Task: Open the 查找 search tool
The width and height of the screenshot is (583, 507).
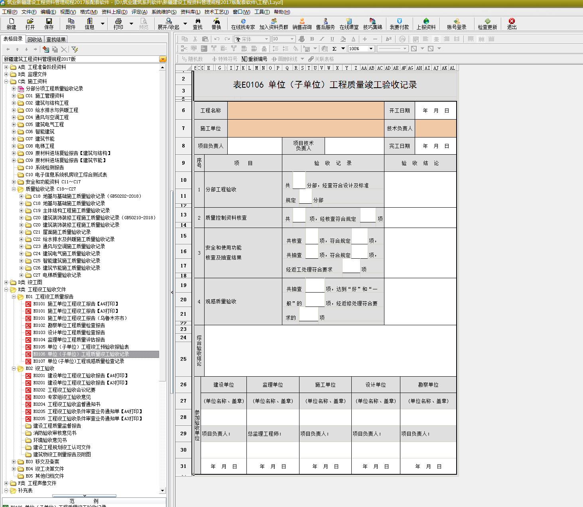Action: [x=197, y=24]
